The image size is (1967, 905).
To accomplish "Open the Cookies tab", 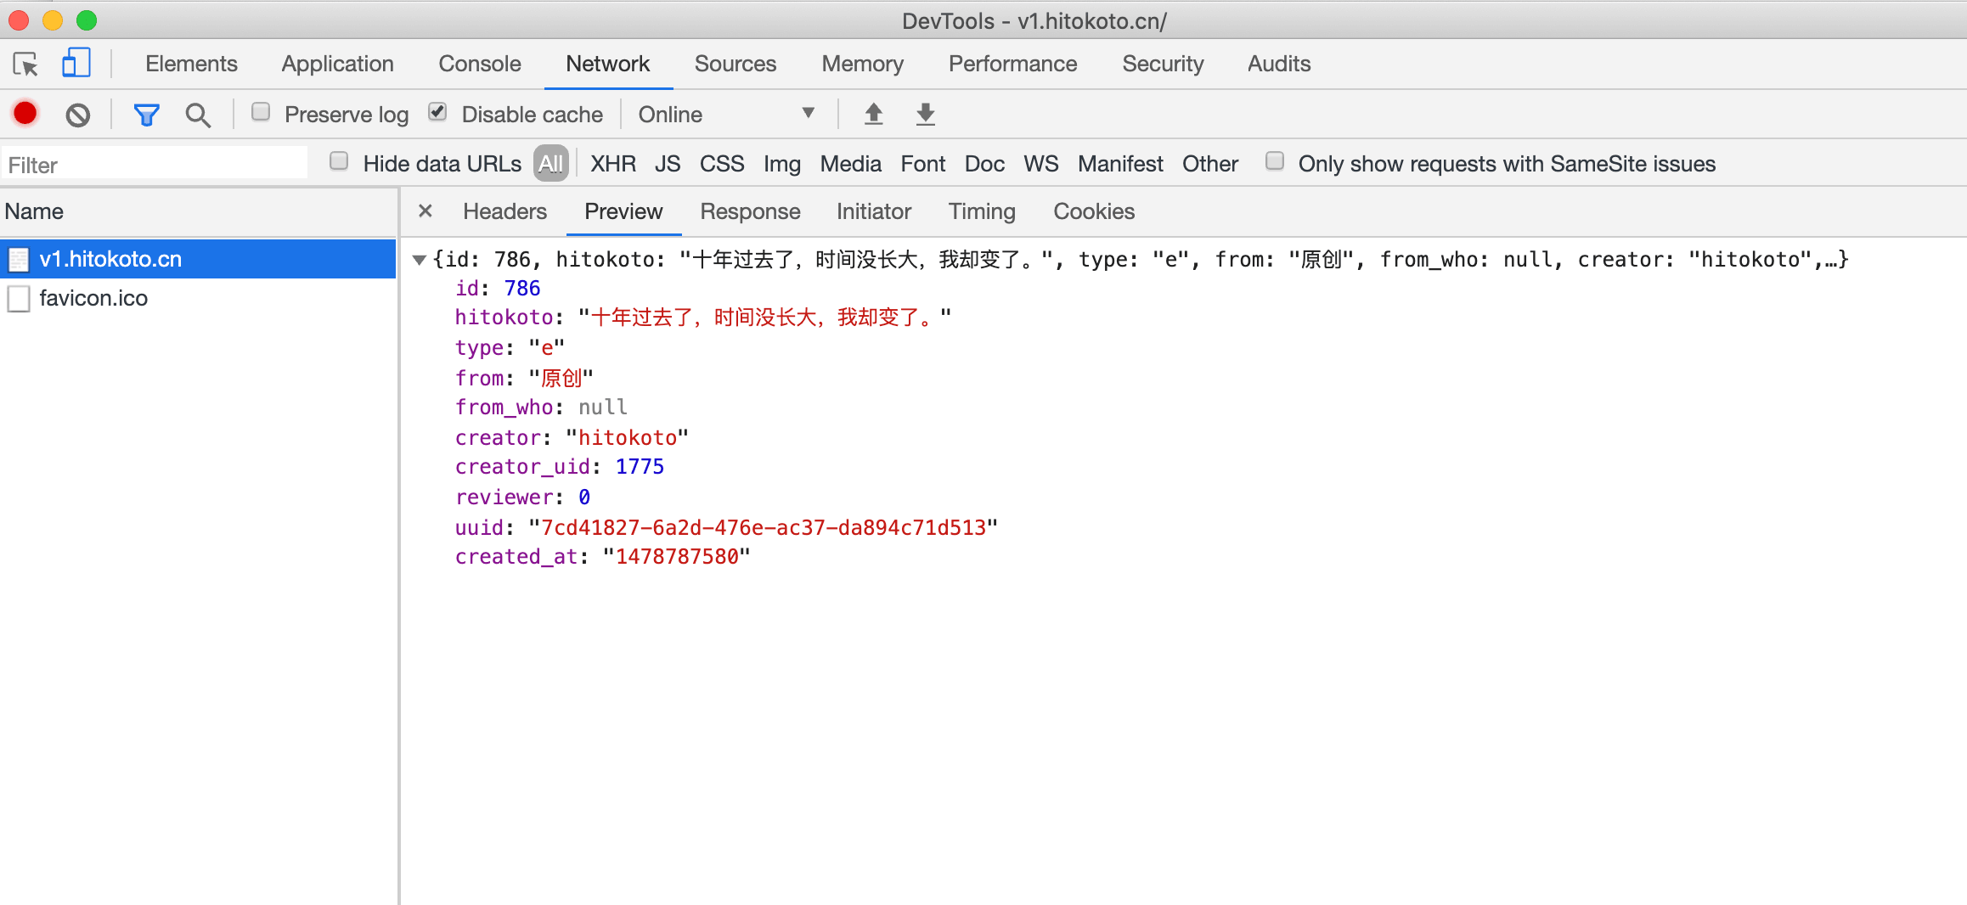I will coord(1094,211).
